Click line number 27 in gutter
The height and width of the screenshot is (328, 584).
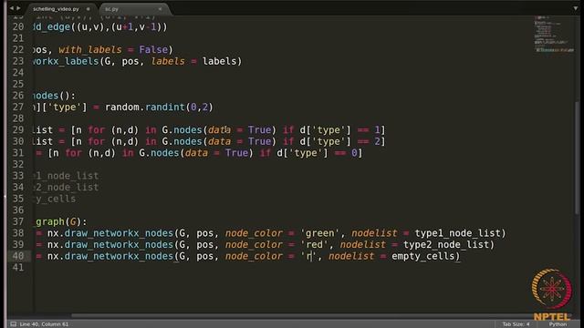(18, 108)
